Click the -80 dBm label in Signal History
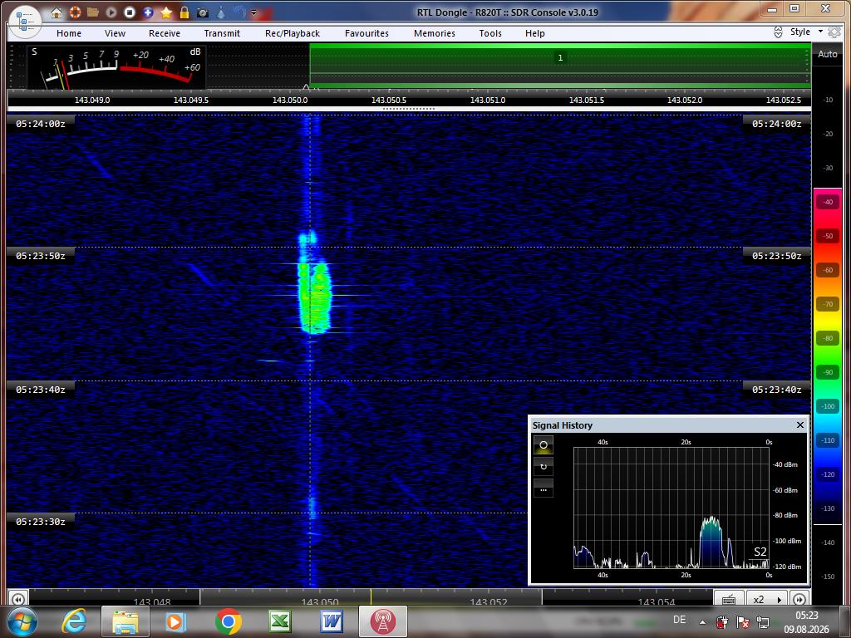This screenshot has height=638, width=851. point(785,515)
